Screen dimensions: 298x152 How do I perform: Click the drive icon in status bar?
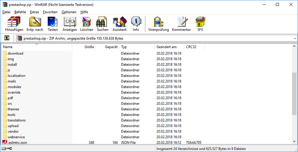pyautogui.click(x=4, y=149)
